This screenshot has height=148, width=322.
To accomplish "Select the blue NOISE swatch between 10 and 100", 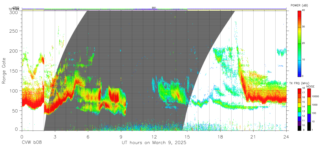I will coord(309,118).
